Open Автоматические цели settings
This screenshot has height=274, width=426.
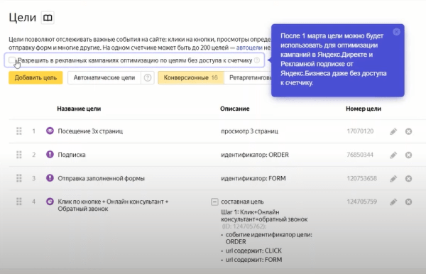pyautogui.click(x=104, y=77)
